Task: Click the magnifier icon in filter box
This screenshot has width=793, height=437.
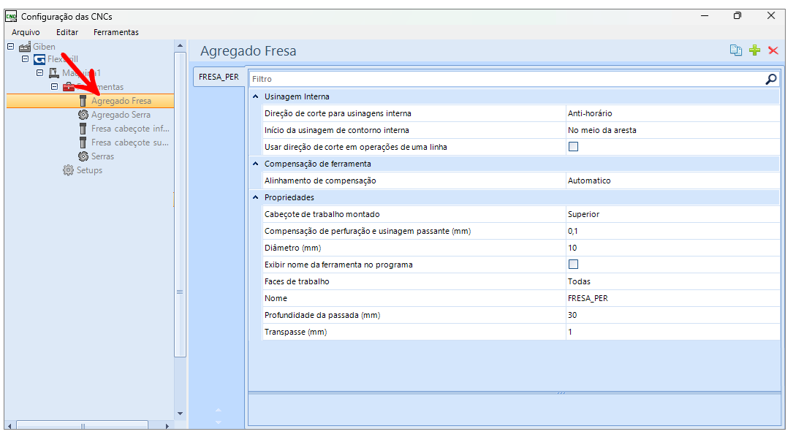Action: tap(771, 79)
